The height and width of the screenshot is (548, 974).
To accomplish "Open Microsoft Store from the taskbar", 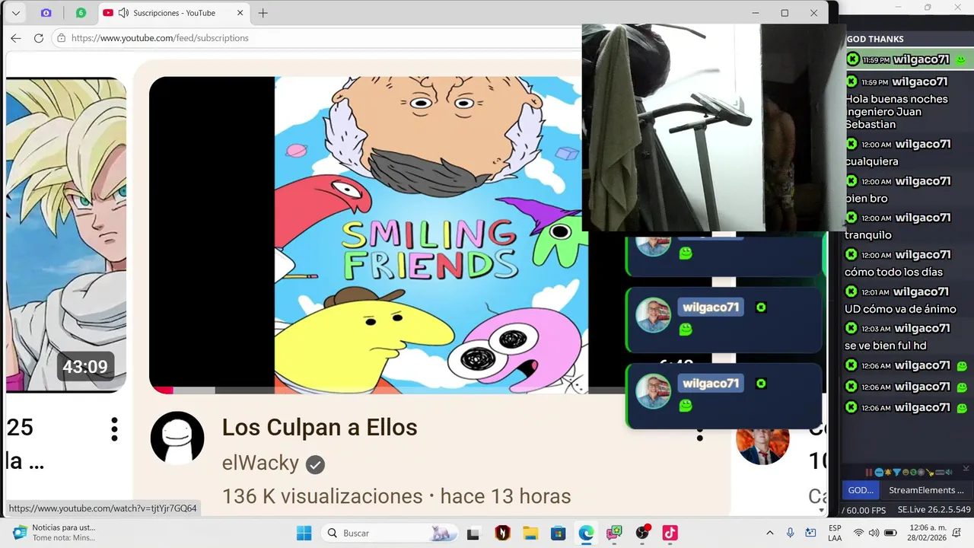I will pyautogui.click(x=558, y=533).
